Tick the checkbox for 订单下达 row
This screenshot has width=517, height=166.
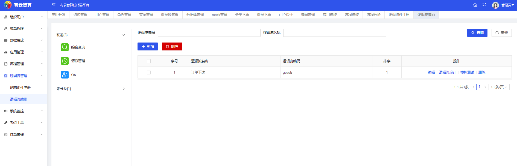coord(149,73)
